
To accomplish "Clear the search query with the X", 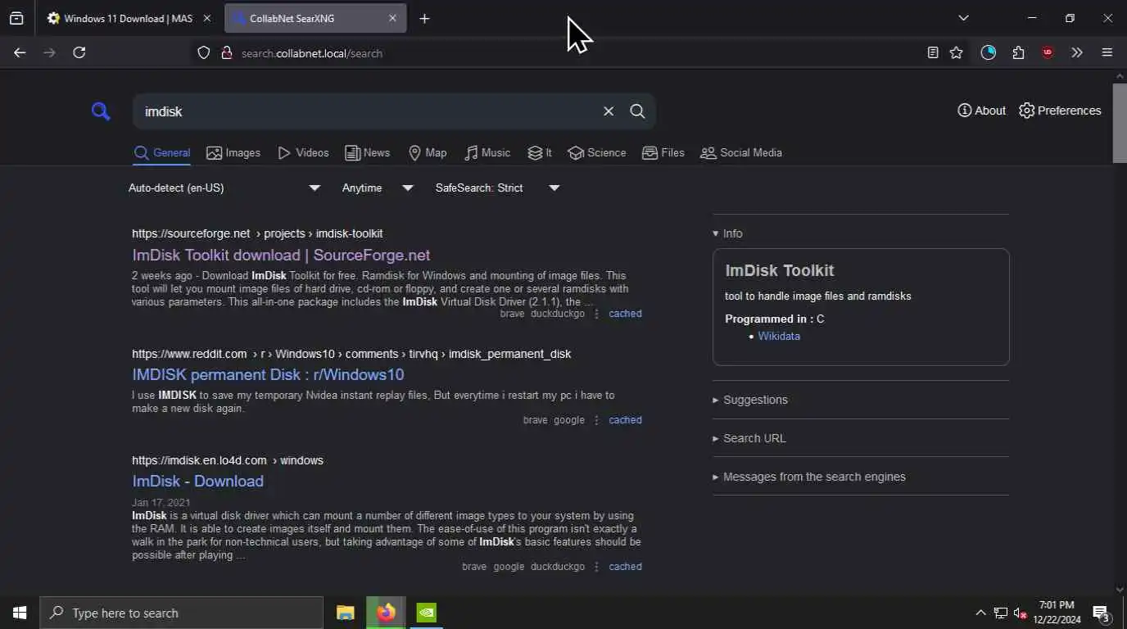I will (x=609, y=111).
